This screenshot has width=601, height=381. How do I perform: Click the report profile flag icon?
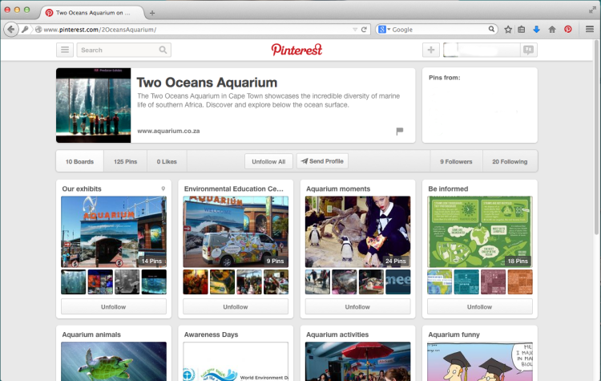(399, 131)
